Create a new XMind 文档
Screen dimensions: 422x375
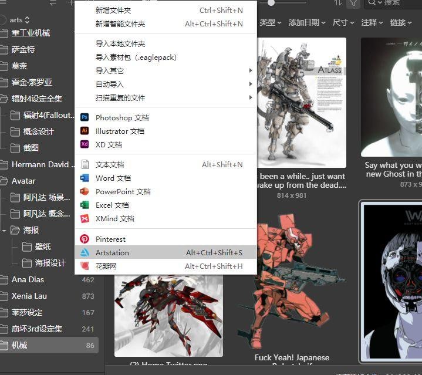click(166, 218)
